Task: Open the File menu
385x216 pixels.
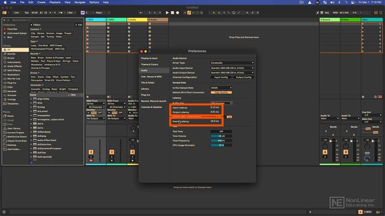Action: click(x=22, y=2)
